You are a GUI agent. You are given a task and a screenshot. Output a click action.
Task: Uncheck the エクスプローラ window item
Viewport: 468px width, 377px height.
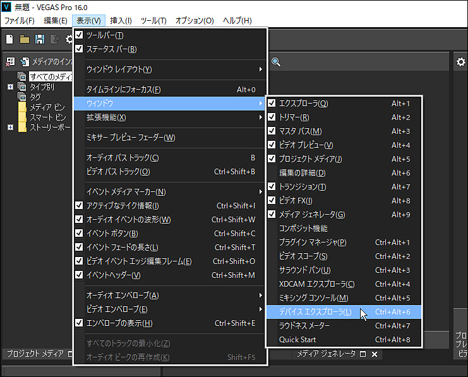click(272, 104)
